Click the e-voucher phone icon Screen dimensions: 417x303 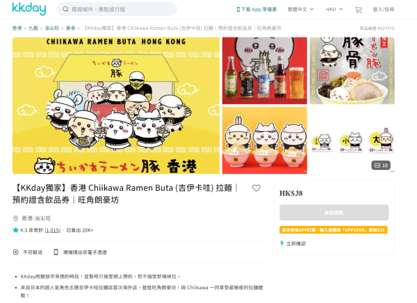[56, 252]
